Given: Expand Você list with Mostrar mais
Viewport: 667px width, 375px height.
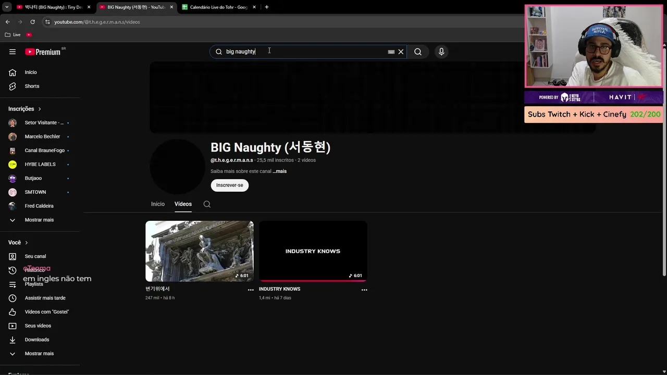Looking at the screenshot, I should pos(40,354).
